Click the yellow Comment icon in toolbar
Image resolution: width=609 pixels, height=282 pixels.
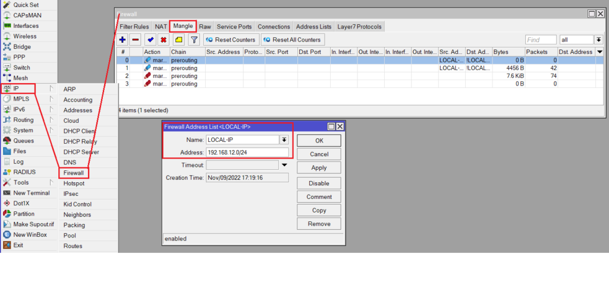[178, 40]
